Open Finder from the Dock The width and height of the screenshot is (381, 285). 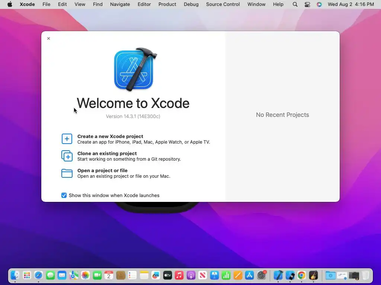15,275
